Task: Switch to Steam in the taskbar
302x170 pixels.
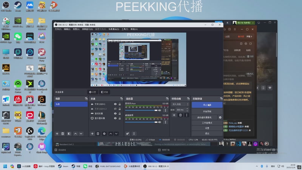Action: point(63,166)
